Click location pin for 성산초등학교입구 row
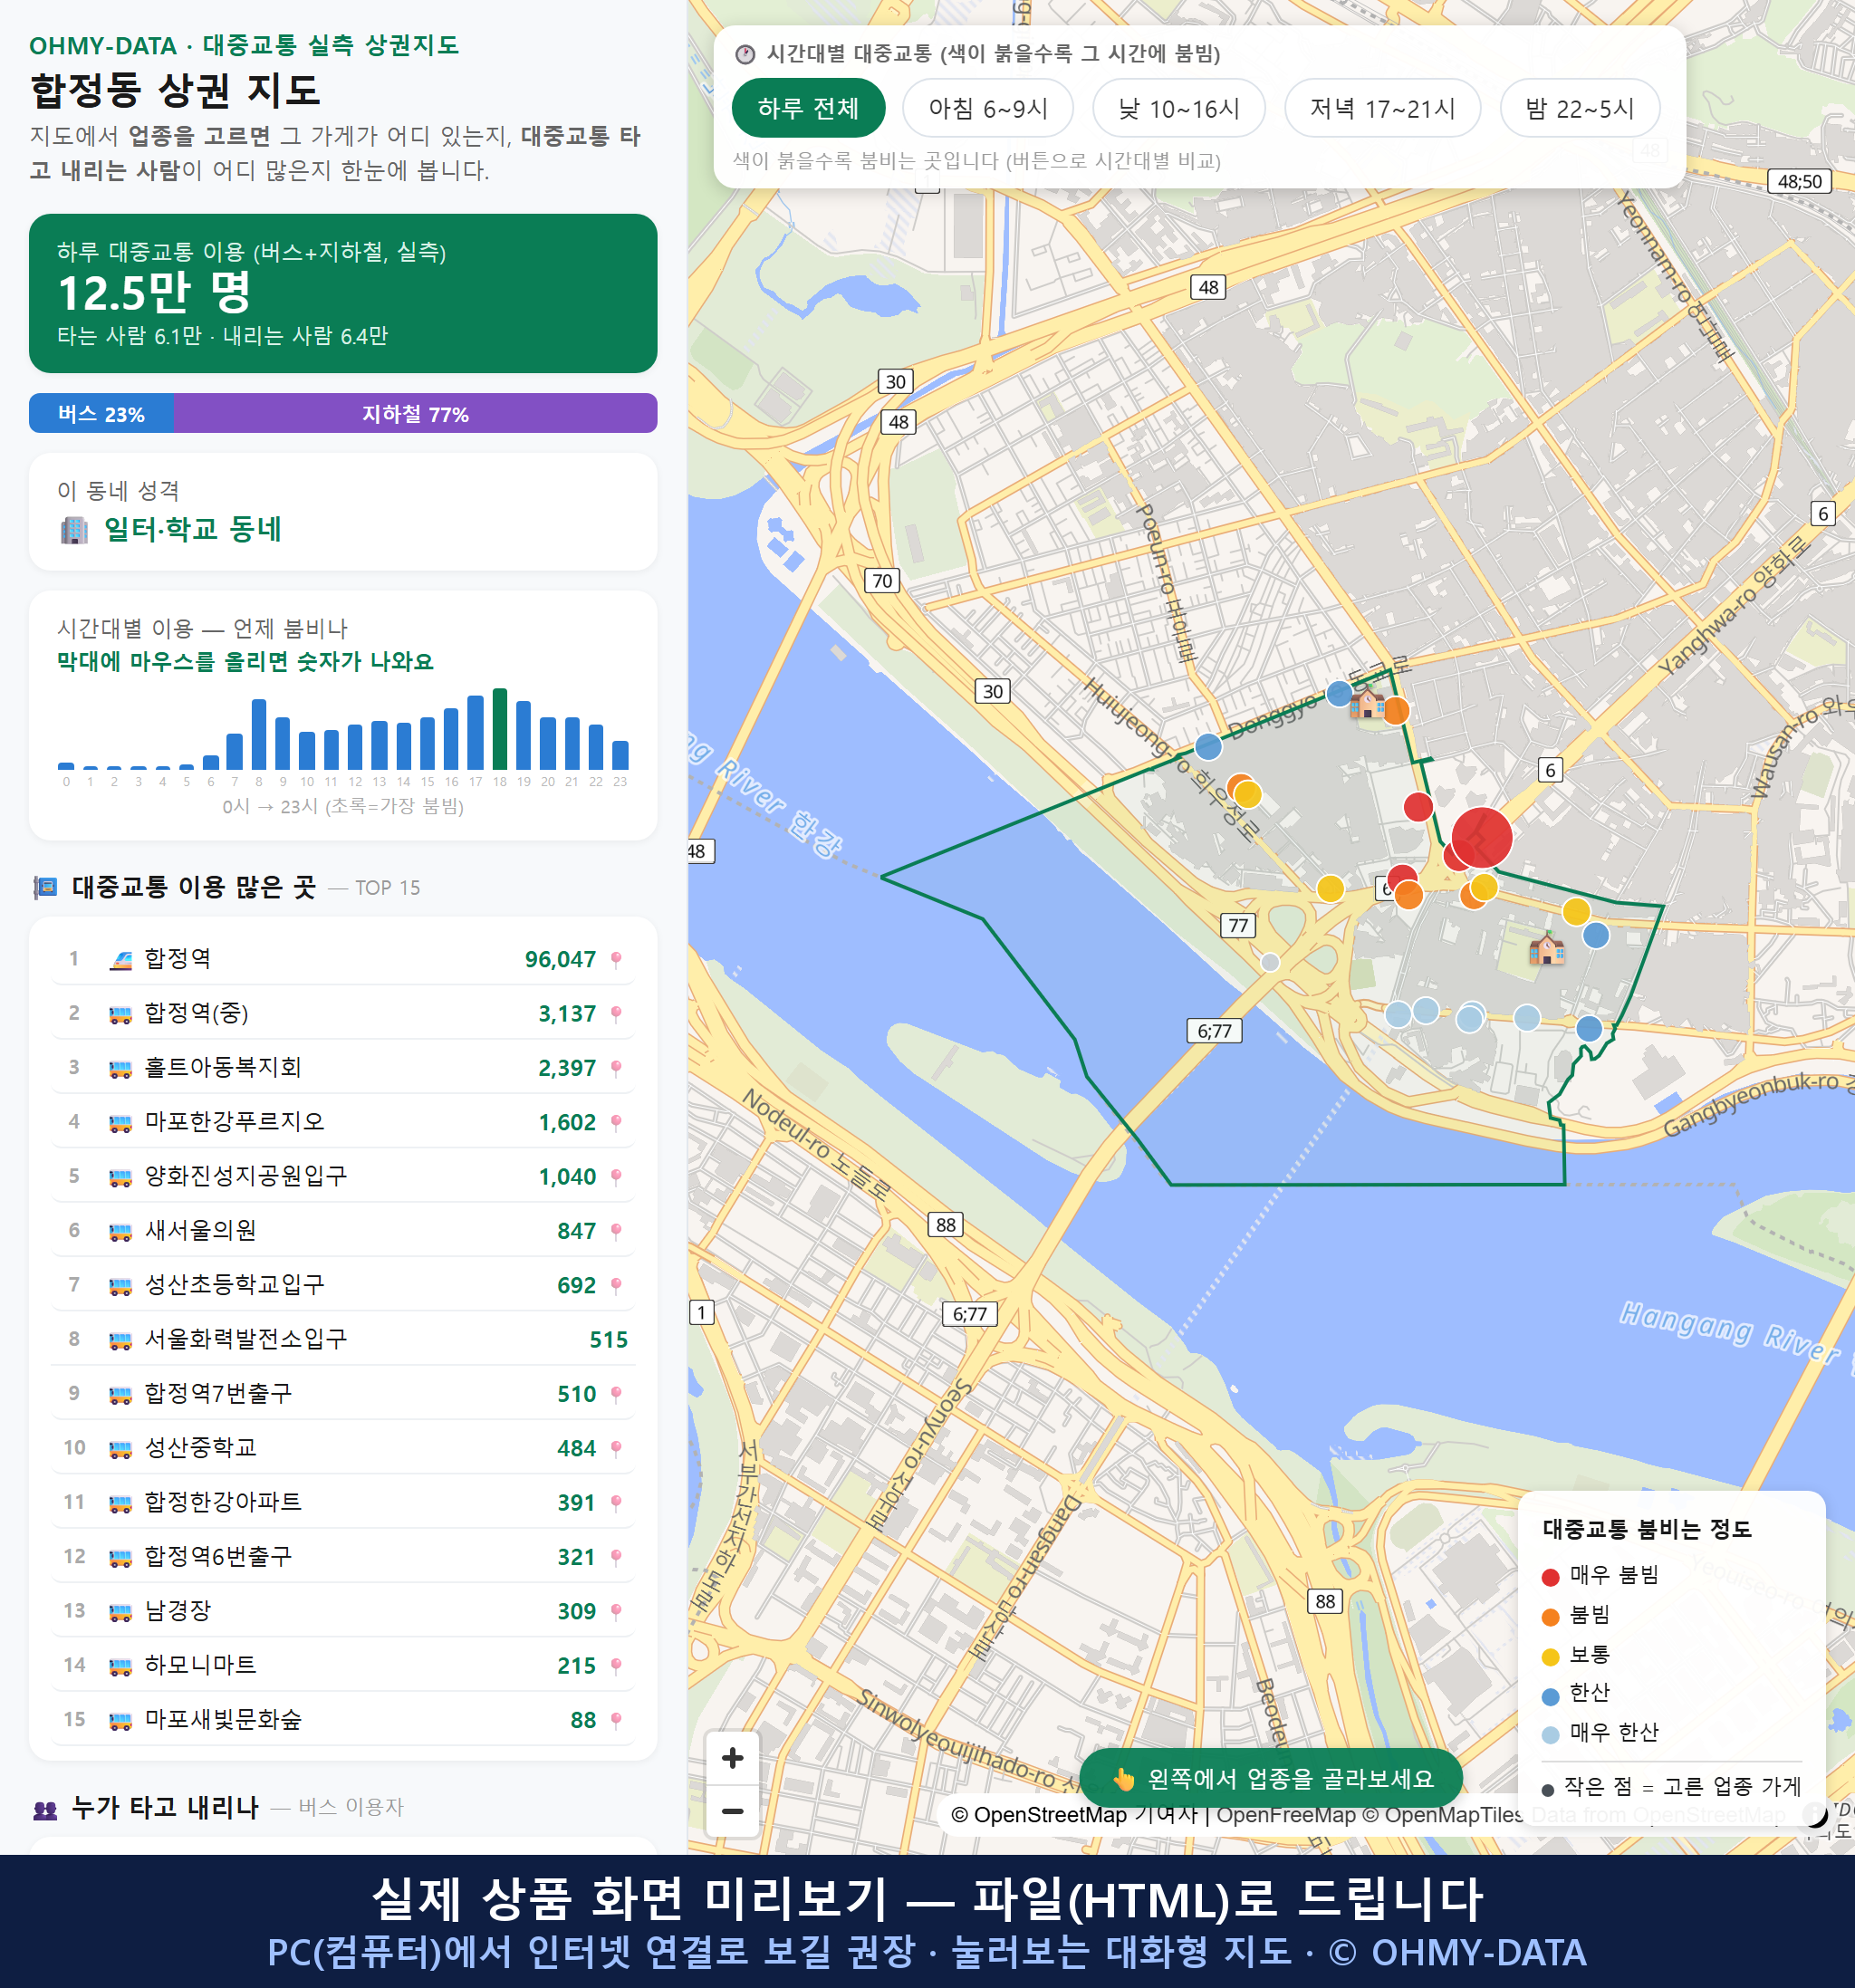This screenshot has height=1988, width=1855. coord(616,1285)
